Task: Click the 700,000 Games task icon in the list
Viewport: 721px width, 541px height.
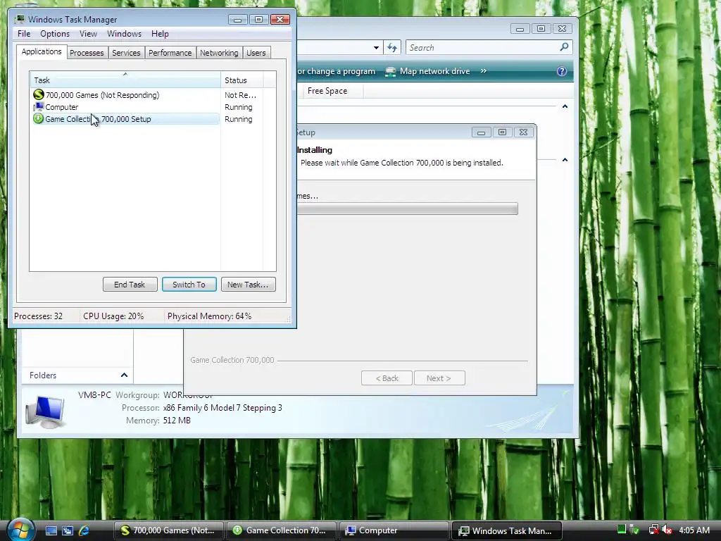Action: pyautogui.click(x=39, y=95)
